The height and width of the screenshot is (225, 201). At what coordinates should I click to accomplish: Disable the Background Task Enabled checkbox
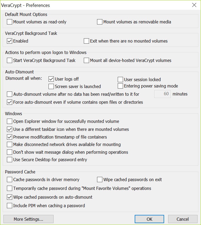click(x=10, y=41)
